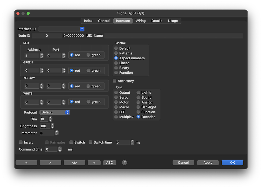Screen dimensions: 262x188
Task: Click the ABC button
Action: (x=110, y=163)
